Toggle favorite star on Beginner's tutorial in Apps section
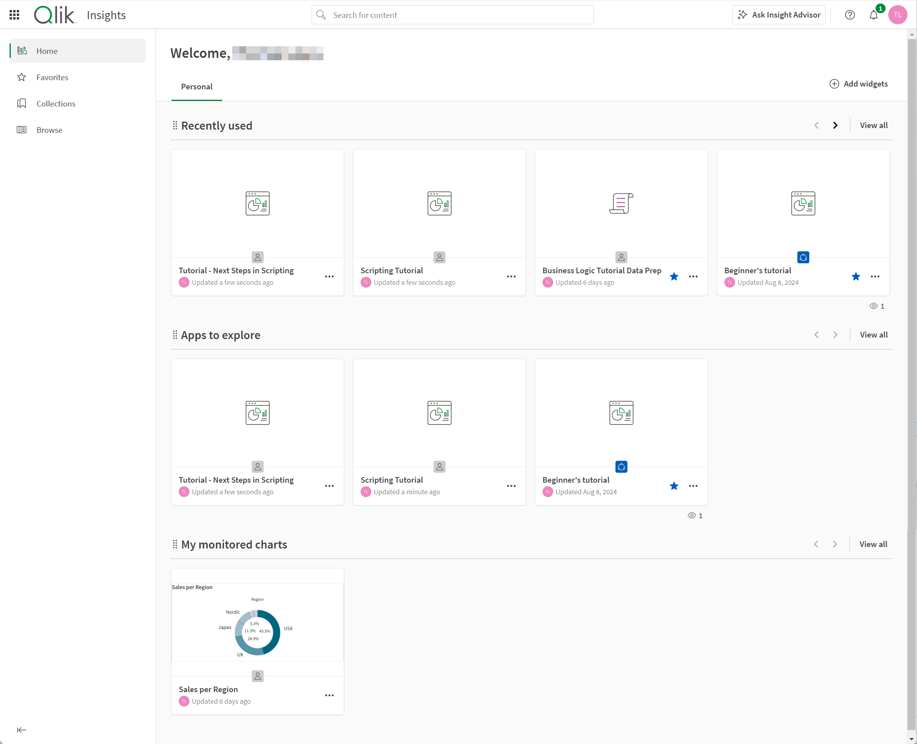This screenshot has height=744, width=917. pyautogui.click(x=673, y=486)
